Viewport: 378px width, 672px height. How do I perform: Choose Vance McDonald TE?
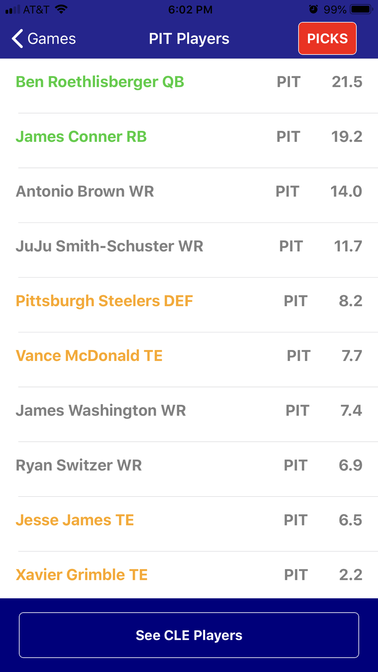click(x=89, y=356)
